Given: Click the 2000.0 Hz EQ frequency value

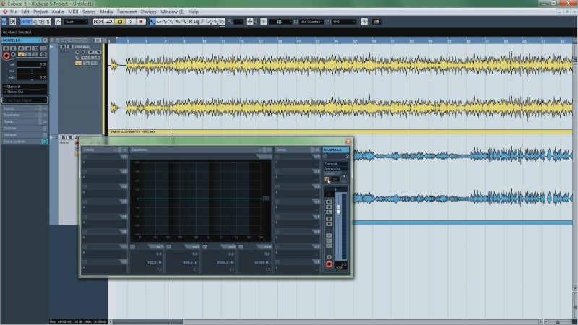Looking at the screenshot, I should pyautogui.click(x=226, y=262).
